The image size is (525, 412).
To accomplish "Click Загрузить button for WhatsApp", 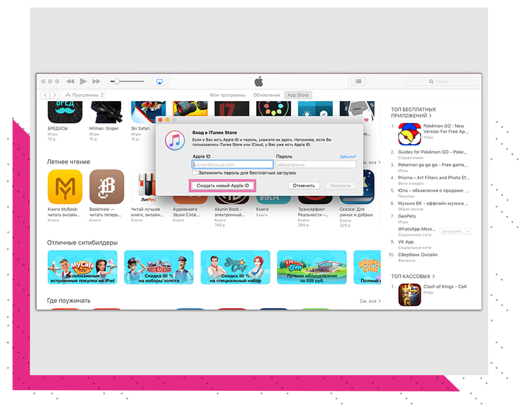I will click(452, 231).
